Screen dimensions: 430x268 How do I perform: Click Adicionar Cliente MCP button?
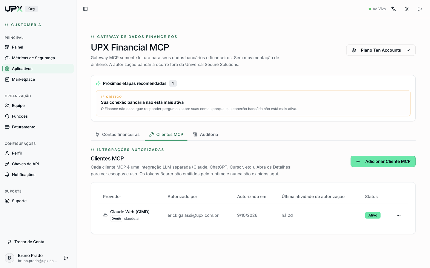383,161
